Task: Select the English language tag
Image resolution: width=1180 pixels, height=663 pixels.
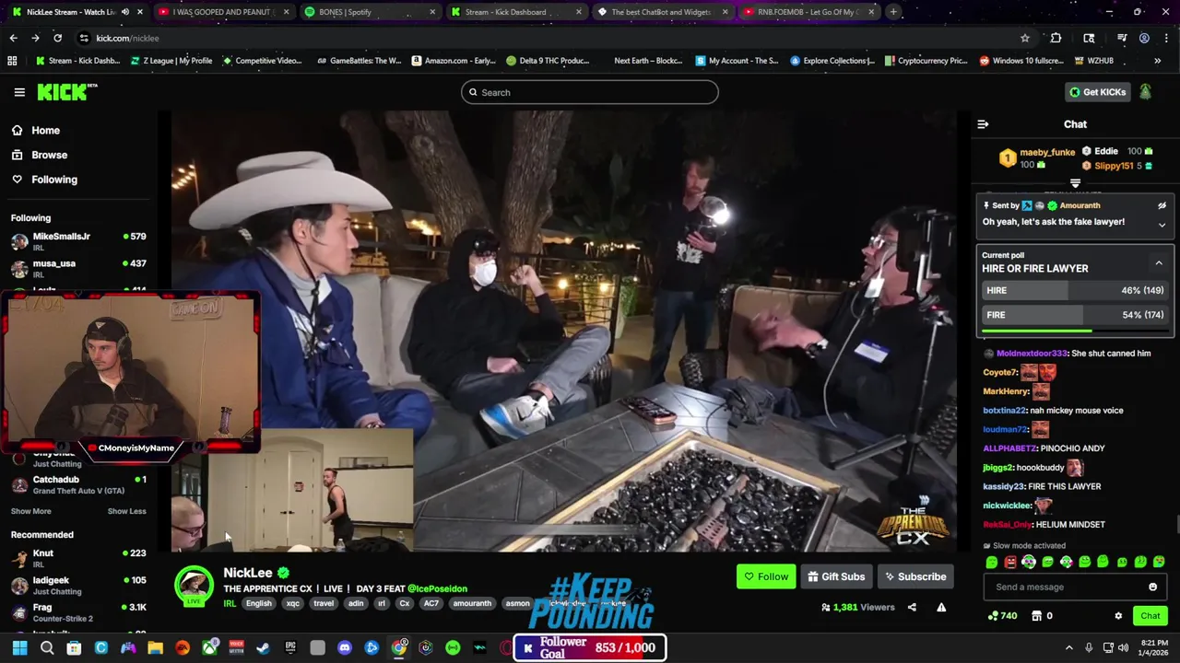Action: (258, 604)
